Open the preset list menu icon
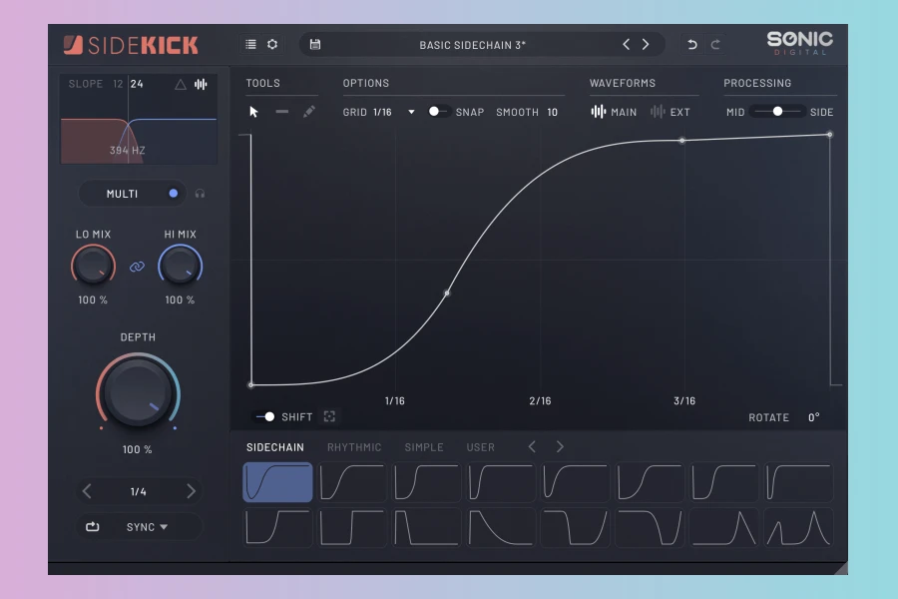This screenshot has height=599, width=898. pos(250,44)
